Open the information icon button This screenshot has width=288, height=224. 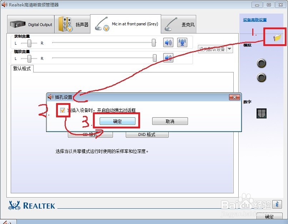click(x=277, y=204)
